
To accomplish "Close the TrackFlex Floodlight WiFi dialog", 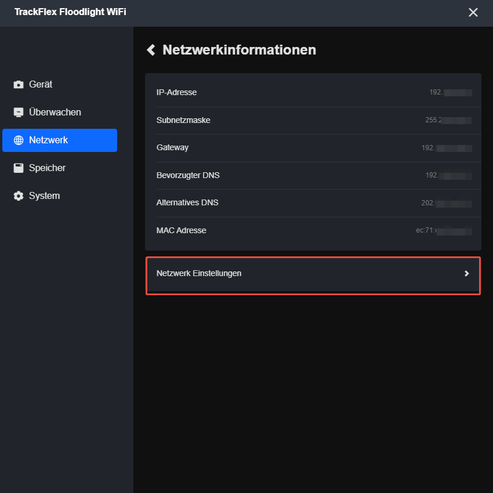I will 473,12.
